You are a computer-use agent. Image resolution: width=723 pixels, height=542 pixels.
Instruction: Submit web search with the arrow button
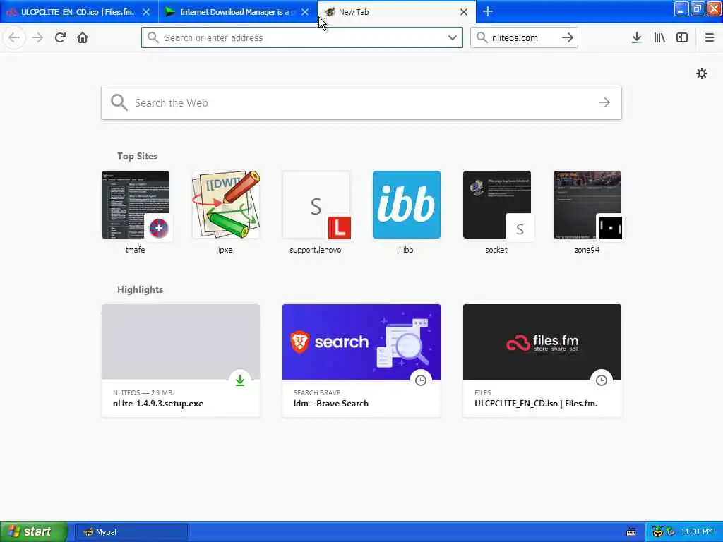(604, 102)
